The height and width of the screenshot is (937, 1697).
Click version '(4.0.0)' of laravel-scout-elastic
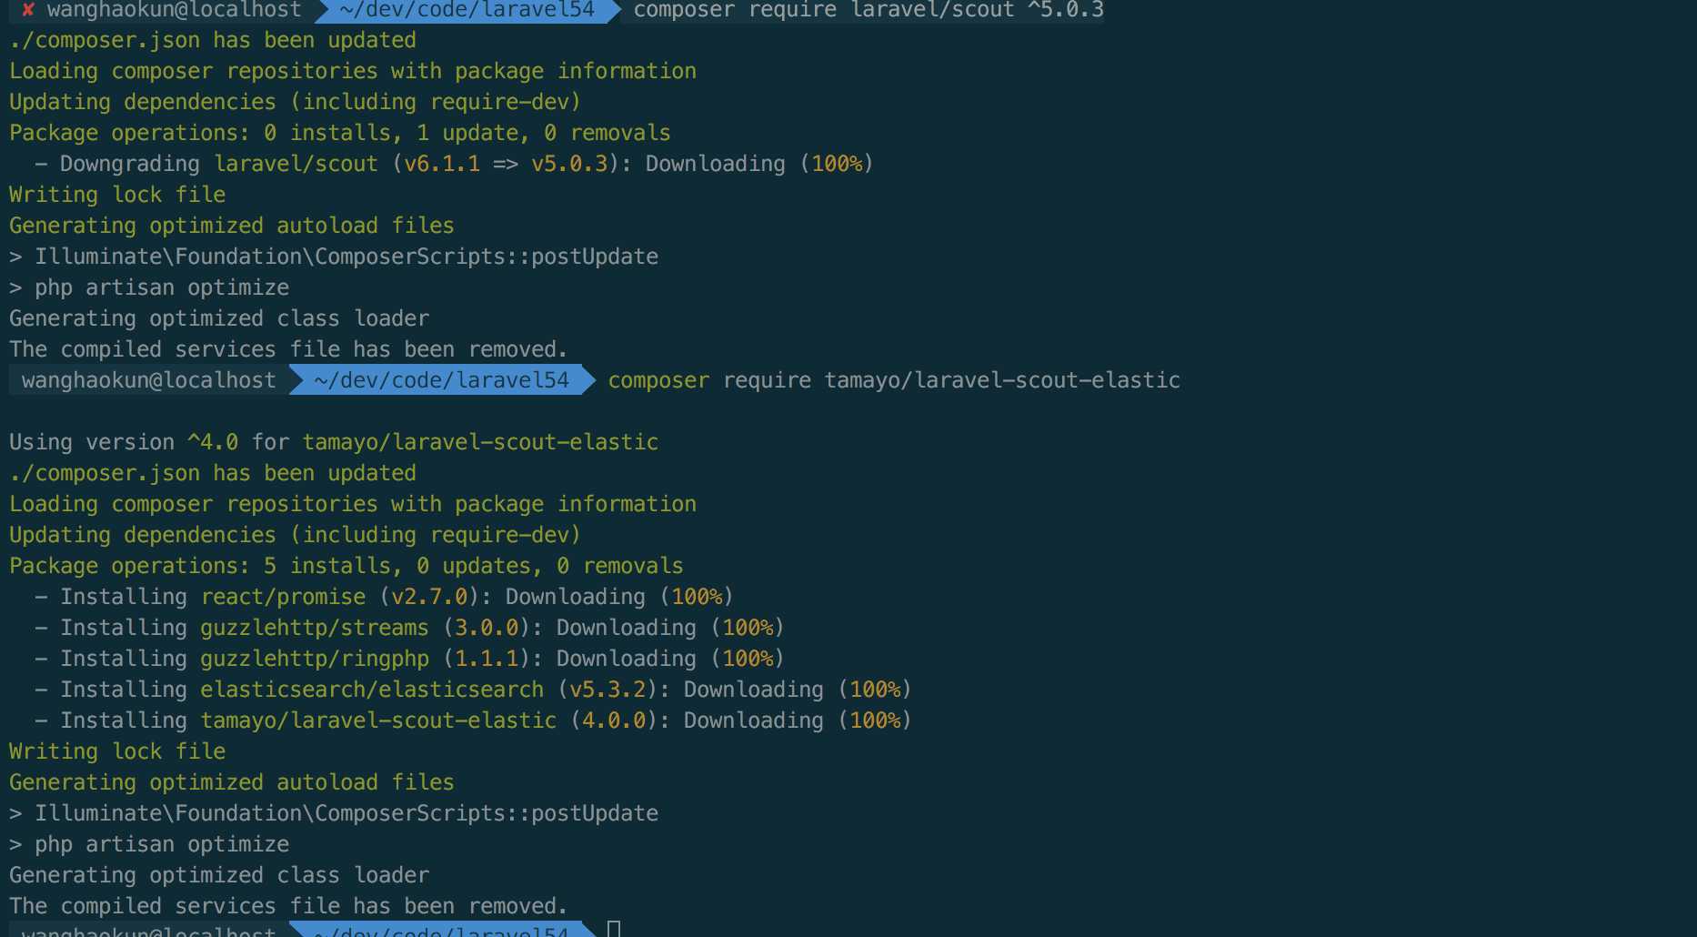tap(614, 720)
